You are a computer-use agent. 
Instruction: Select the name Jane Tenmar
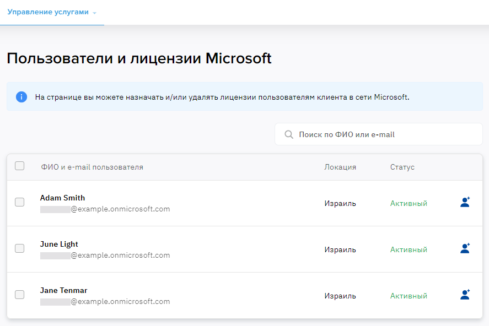coord(63,290)
